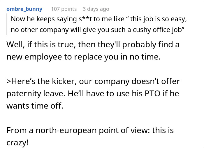This screenshot has height=148, width=204.
Task: Click the line 'new employee to replace you'
Action: tap(83, 57)
